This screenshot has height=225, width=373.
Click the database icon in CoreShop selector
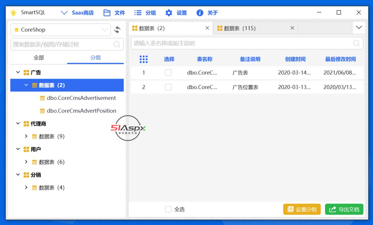click(x=17, y=30)
